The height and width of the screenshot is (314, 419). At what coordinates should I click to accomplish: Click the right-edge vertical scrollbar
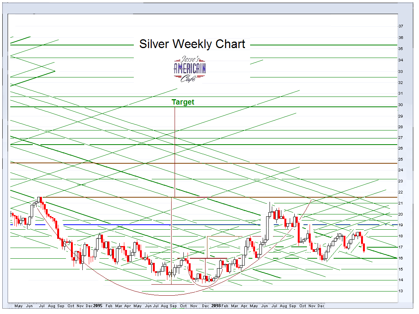[x=415, y=153]
